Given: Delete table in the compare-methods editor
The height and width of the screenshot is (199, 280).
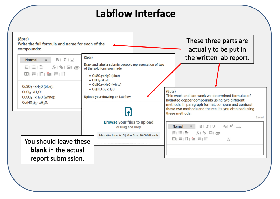Looking at the screenshot, I should (193, 139).
